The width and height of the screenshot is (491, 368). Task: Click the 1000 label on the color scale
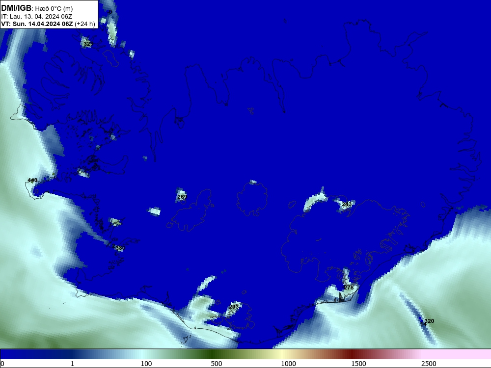tap(288, 364)
